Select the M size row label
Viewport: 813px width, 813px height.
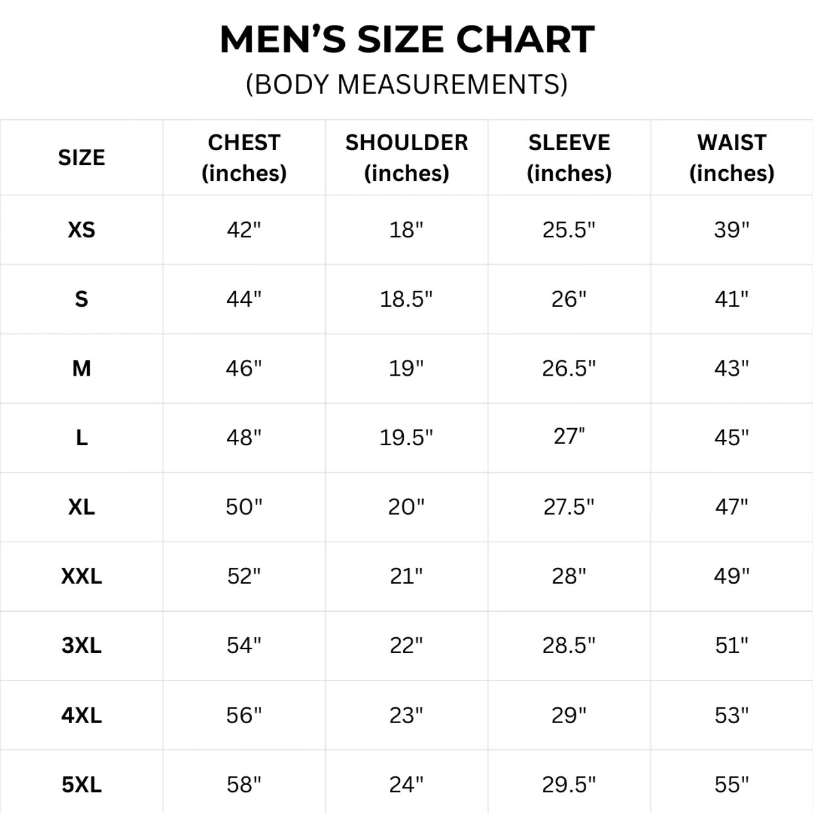[81, 368]
